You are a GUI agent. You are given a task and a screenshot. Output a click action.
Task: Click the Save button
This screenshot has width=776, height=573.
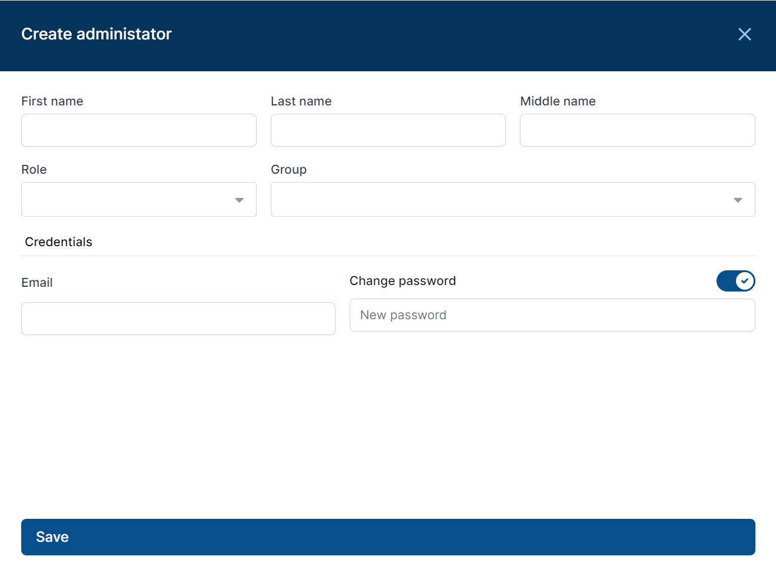click(388, 537)
